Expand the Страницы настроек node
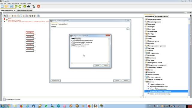 pos(71,46)
